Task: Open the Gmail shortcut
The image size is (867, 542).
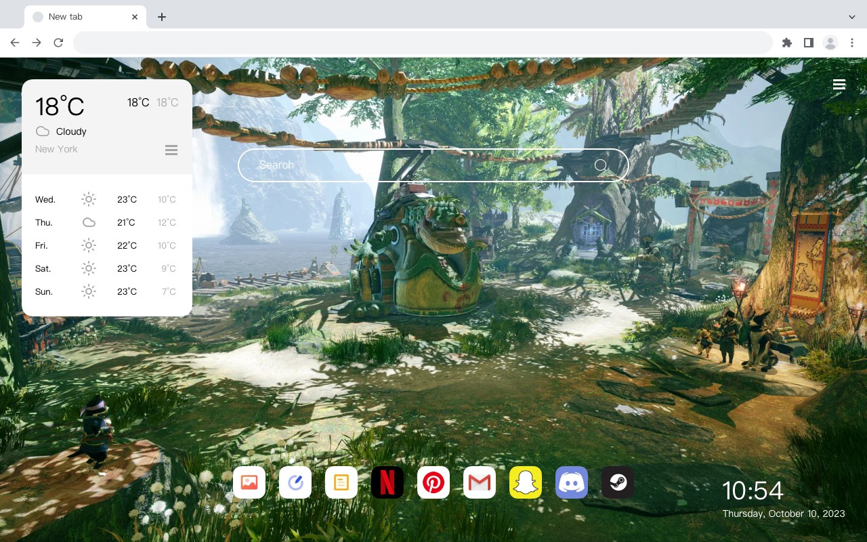Action: (x=480, y=482)
